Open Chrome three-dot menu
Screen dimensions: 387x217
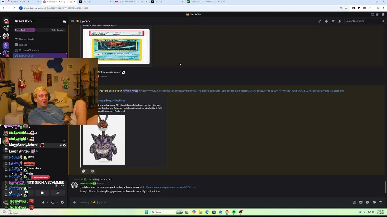[383, 8]
